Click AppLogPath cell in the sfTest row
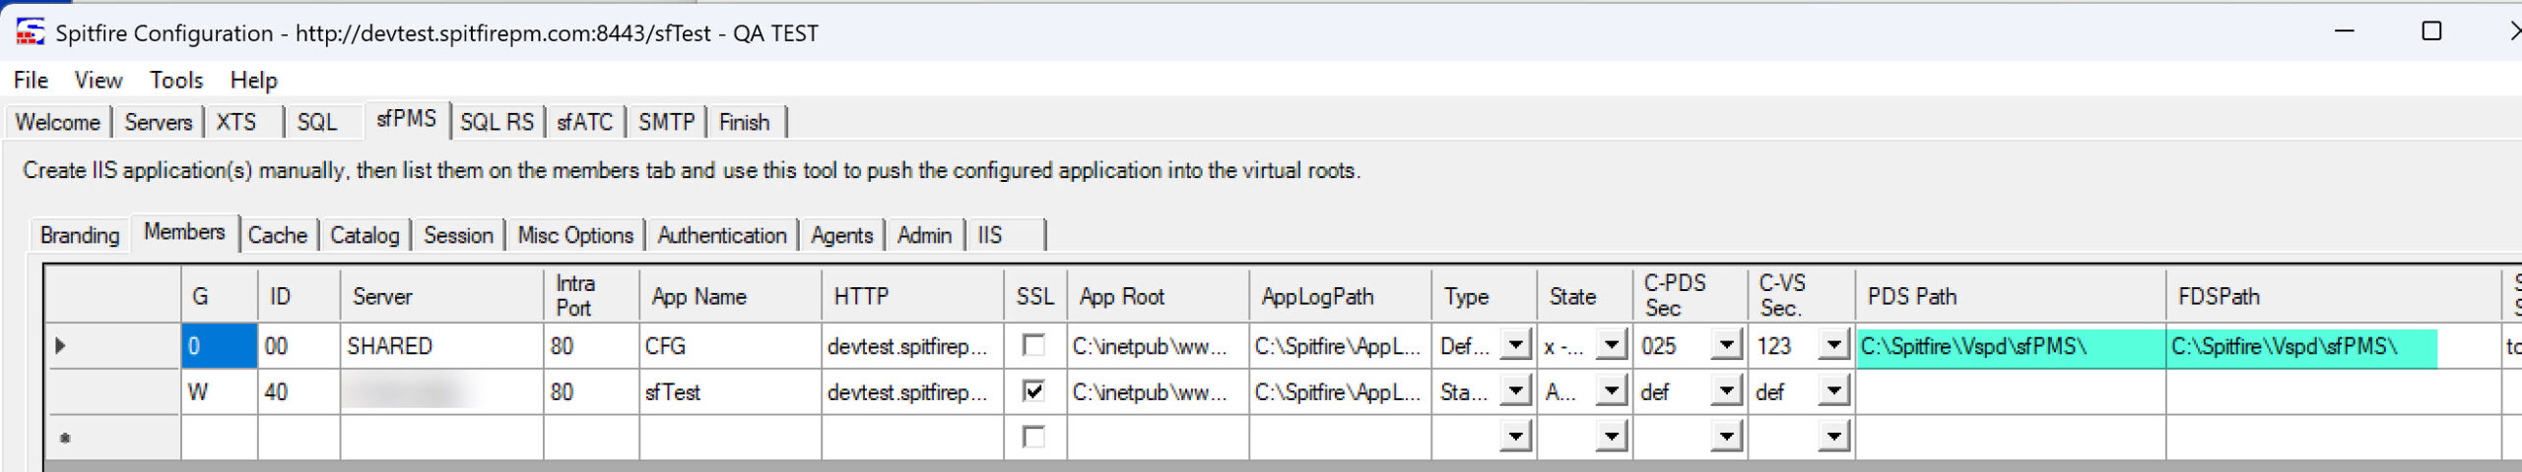The height and width of the screenshot is (472, 2522). [1340, 392]
